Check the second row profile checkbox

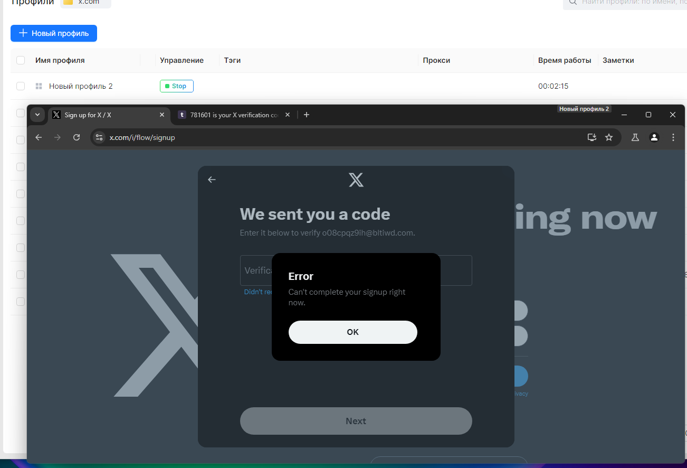pyautogui.click(x=21, y=113)
